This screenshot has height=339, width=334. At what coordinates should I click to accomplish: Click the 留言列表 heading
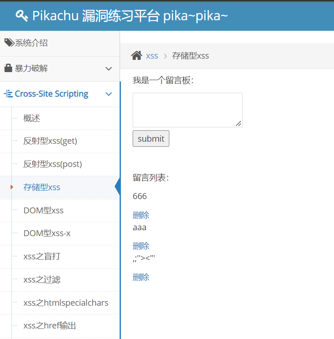[151, 178]
